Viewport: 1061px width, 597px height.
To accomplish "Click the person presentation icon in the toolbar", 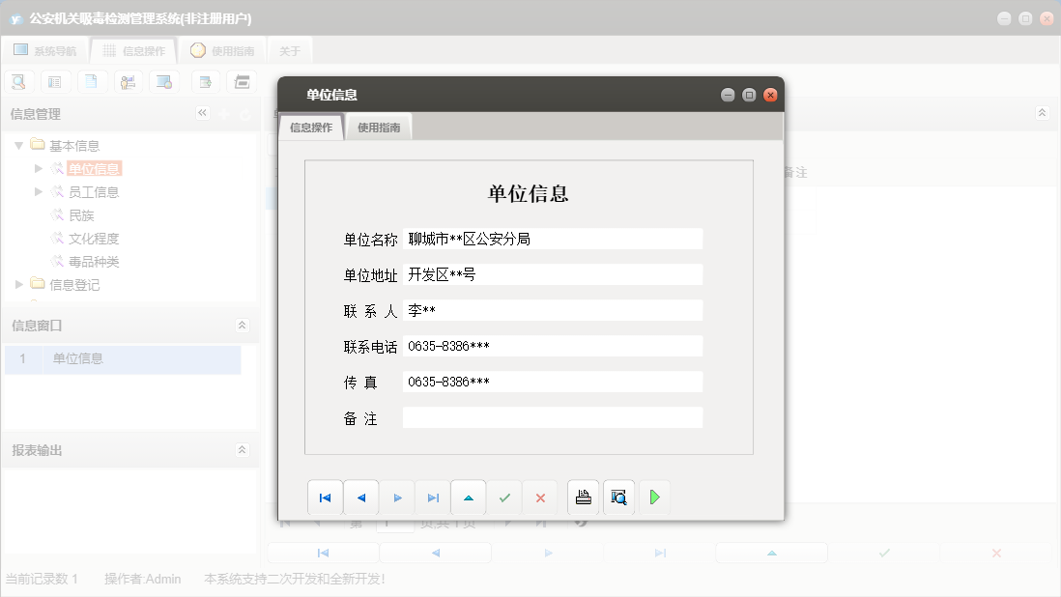I will pyautogui.click(x=129, y=81).
